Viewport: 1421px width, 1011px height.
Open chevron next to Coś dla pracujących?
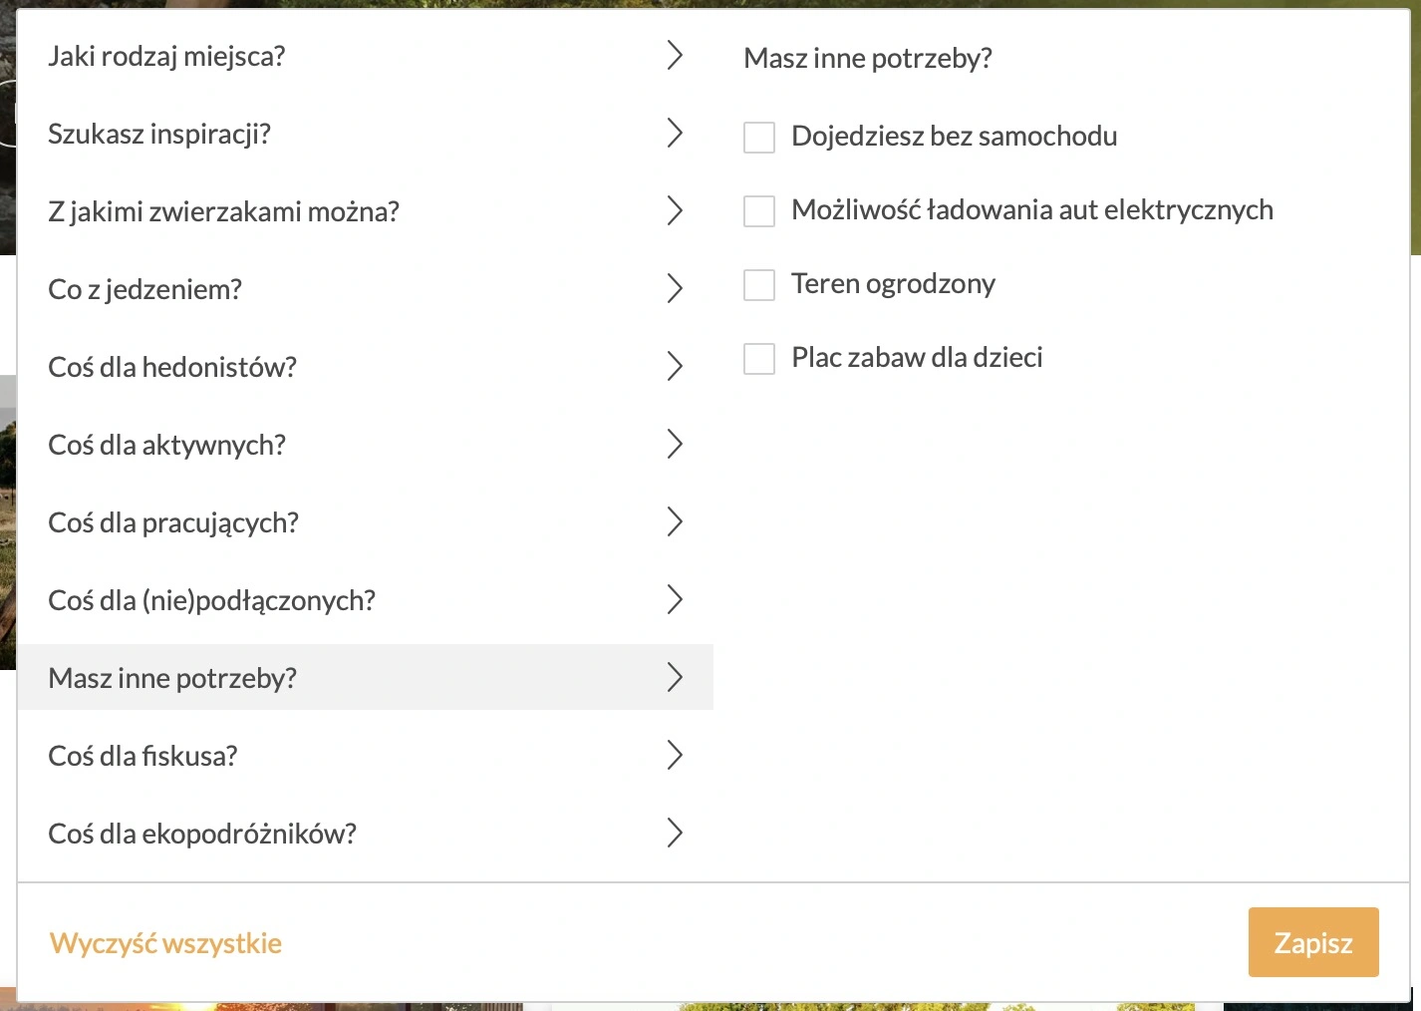[675, 522]
